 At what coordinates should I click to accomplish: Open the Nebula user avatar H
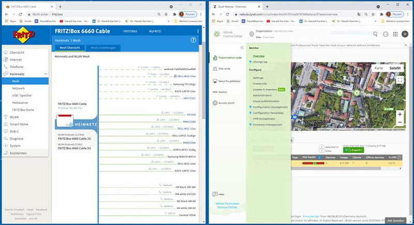pos(405,34)
